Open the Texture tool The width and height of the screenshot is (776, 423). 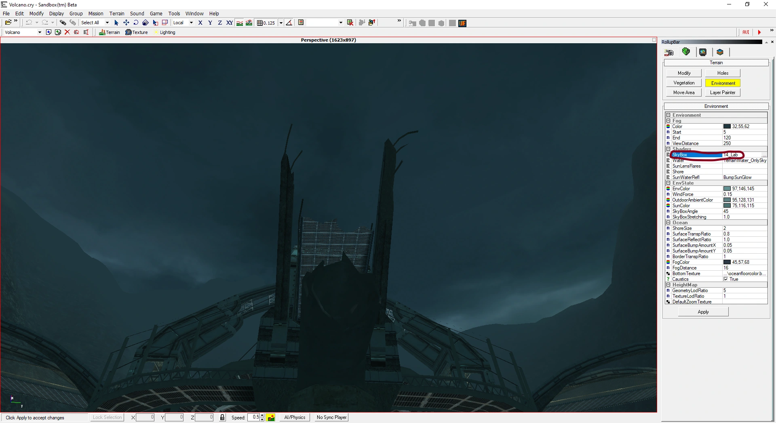pos(137,32)
